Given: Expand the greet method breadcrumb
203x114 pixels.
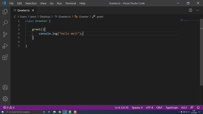Looking at the screenshot, I should click(100, 16).
